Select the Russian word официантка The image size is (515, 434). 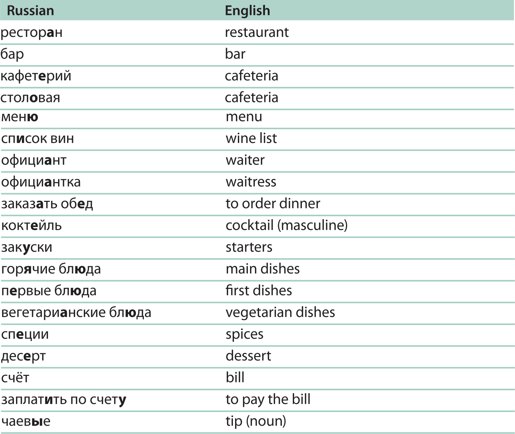point(41,182)
